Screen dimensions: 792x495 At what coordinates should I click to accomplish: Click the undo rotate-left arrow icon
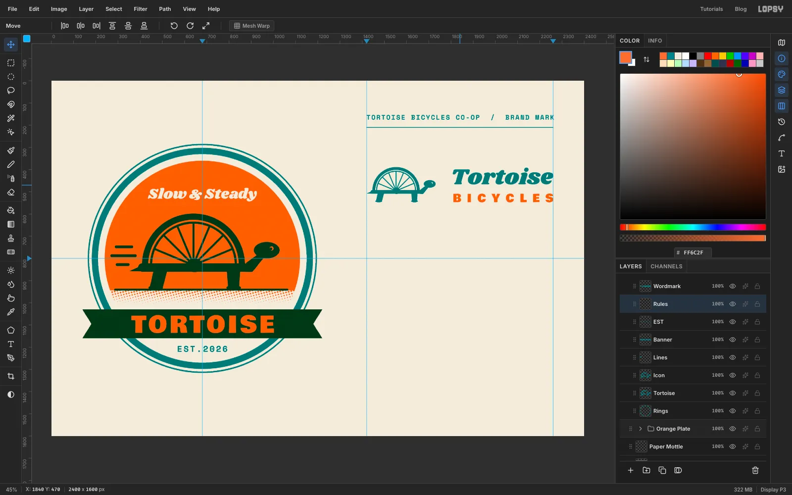coord(174,26)
